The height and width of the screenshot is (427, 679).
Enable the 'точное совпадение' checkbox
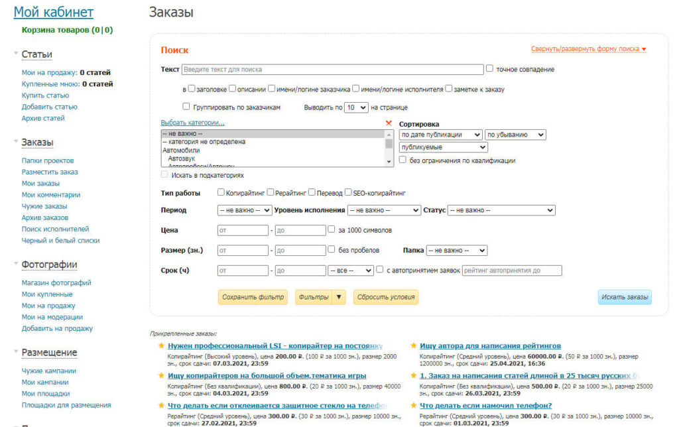click(x=490, y=68)
